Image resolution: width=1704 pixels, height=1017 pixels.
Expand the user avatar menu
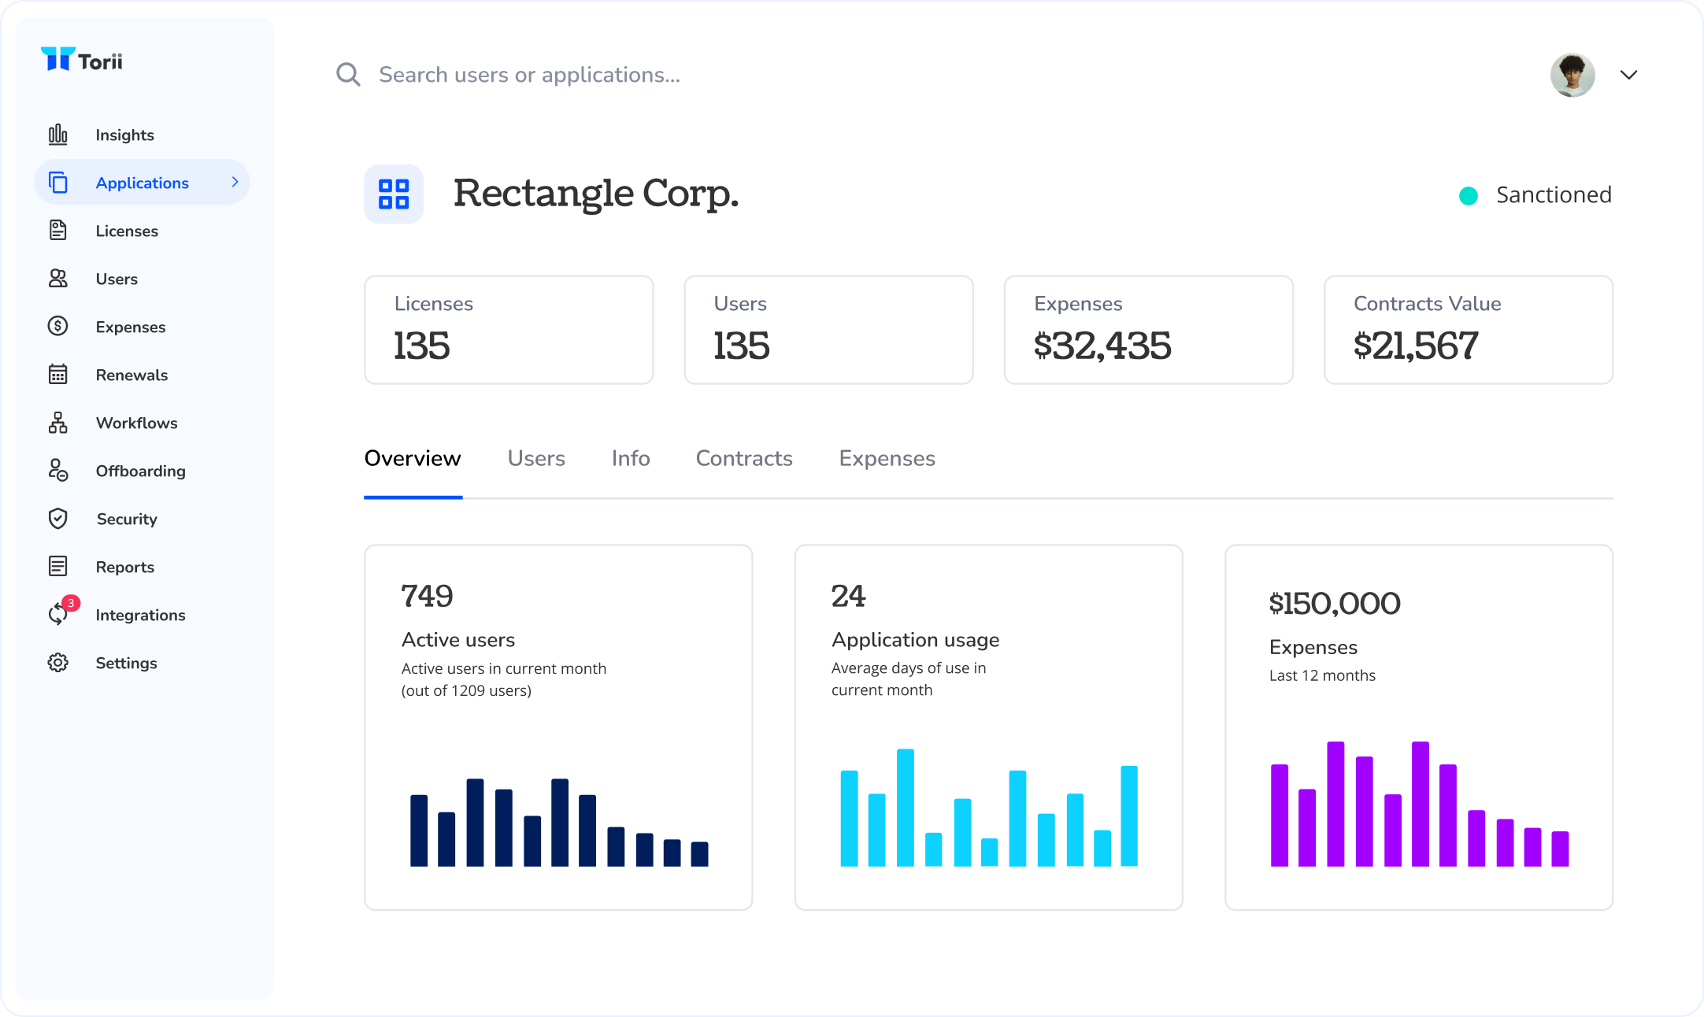pyautogui.click(x=1572, y=75)
